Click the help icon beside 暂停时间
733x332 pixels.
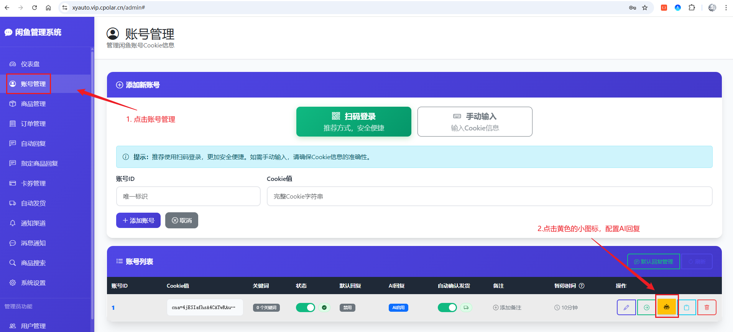pyautogui.click(x=582, y=286)
